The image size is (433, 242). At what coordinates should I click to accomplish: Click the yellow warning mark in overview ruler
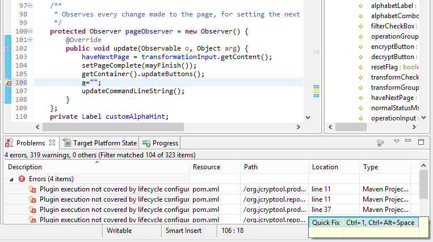[316, 52]
